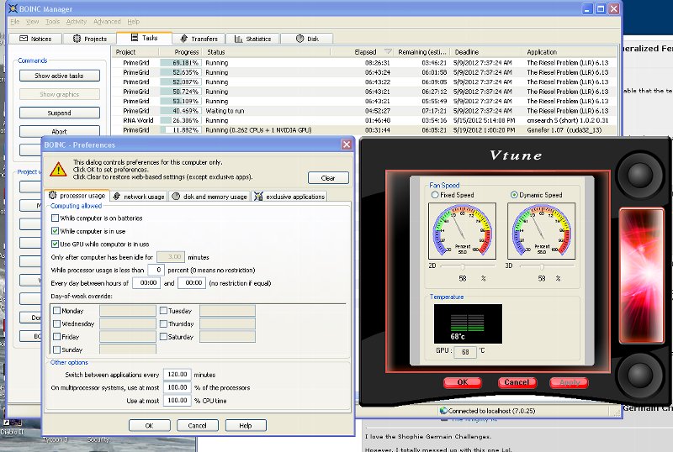Image resolution: width=673 pixels, height=452 pixels.
Task: Click the Projects tab gear icon
Action: coord(77,39)
